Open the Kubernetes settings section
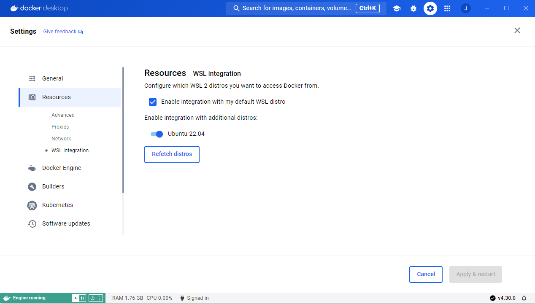 tap(58, 205)
